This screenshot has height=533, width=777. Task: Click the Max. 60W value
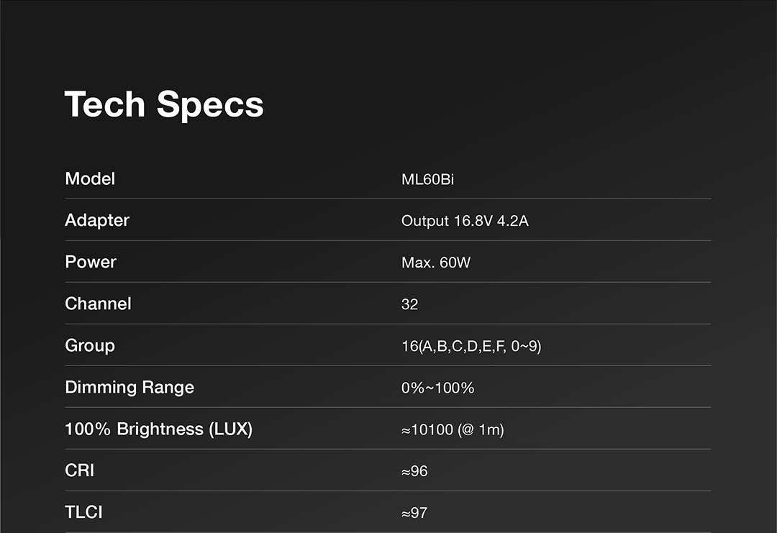(436, 263)
